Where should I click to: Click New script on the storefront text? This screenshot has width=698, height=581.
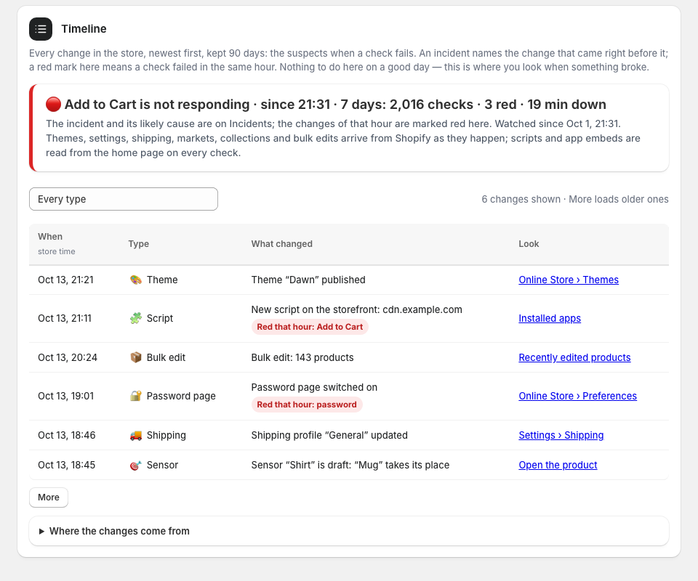coord(356,309)
